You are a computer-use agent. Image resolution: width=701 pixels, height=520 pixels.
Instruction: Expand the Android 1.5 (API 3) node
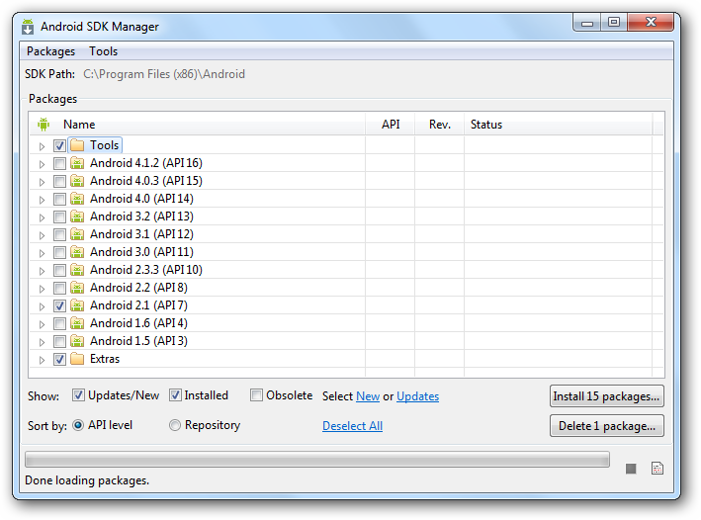[x=43, y=342]
